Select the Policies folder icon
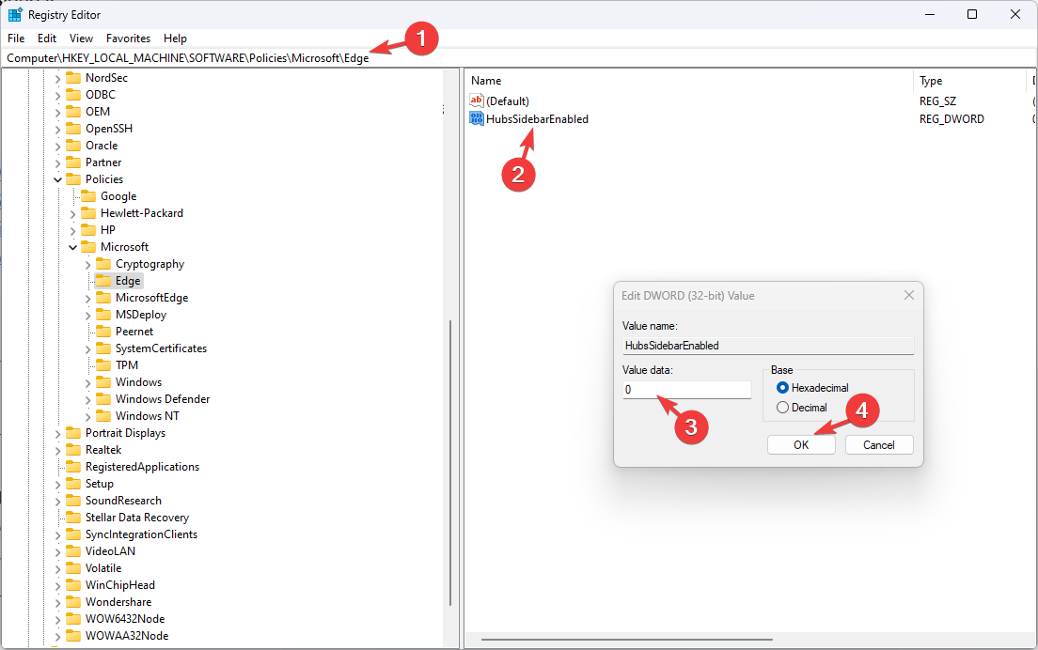The image size is (1038, 650). 73,179
